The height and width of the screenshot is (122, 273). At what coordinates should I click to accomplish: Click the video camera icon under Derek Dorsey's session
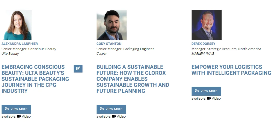(209, 98)
